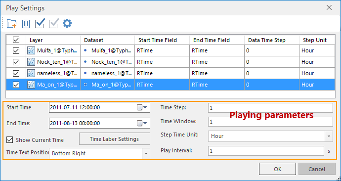
Task: Uncheck the nameless_1 layer checkbox
Action: click(16, 73)
